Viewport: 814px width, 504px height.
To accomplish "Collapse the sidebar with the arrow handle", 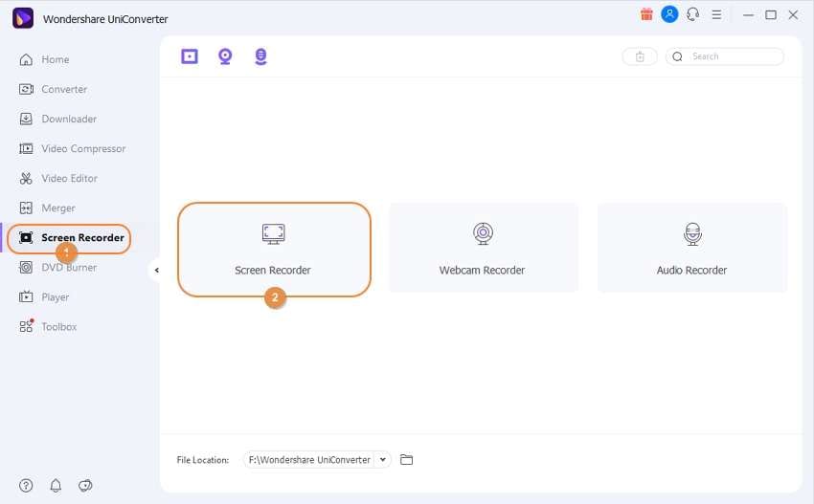I will tap(156, 270).
